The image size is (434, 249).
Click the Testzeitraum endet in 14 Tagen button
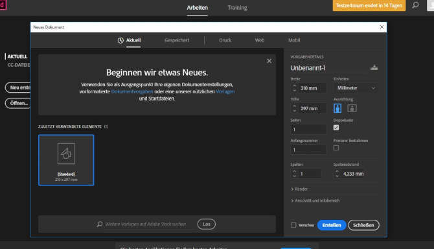[369, 6]
